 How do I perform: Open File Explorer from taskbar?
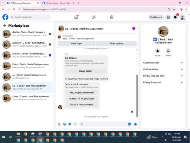[18, 134]
